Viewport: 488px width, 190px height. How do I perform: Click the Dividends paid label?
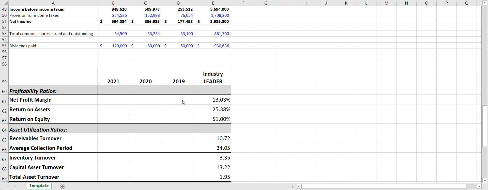pos(23,46)
